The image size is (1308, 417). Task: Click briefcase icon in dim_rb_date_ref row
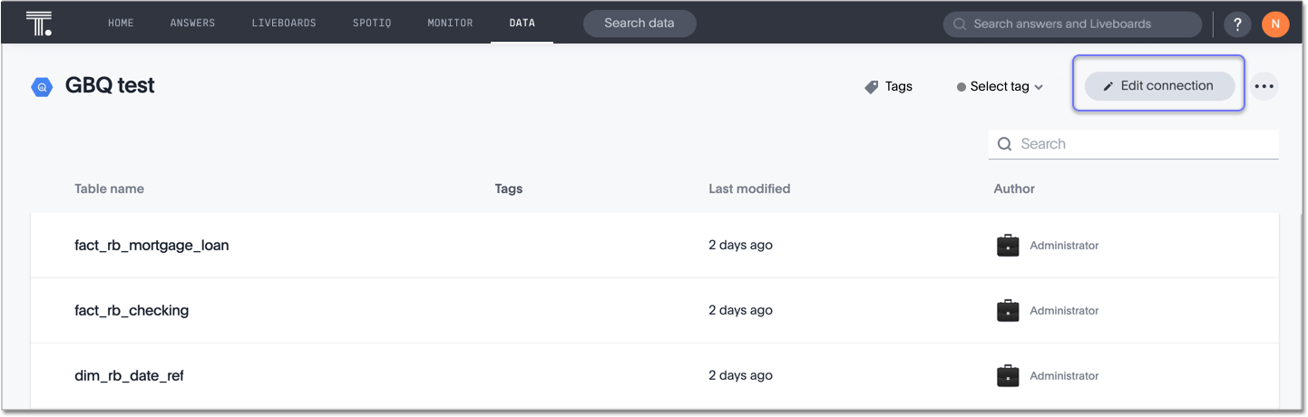click(1008, 375)
